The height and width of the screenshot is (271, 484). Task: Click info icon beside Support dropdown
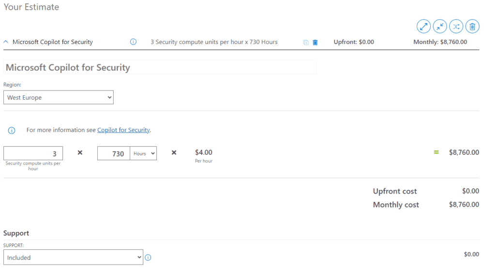point(148,257)
